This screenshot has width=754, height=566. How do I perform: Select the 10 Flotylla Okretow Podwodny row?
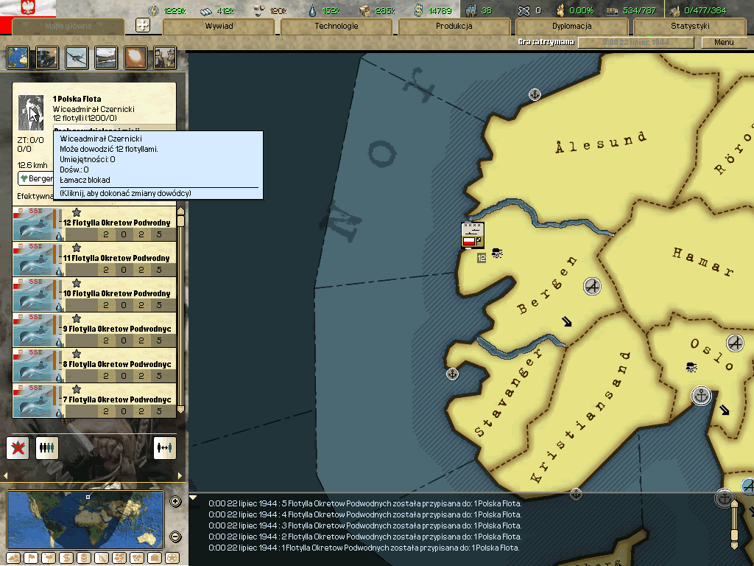pos(94,295)
